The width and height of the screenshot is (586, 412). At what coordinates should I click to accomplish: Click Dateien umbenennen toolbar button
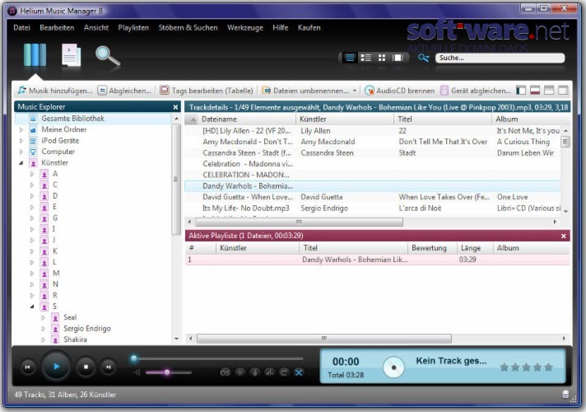point(305,91)
